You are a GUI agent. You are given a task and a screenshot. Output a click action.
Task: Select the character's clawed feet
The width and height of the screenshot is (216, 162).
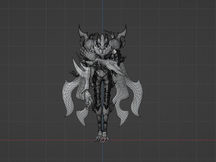(x=102, y=136)
